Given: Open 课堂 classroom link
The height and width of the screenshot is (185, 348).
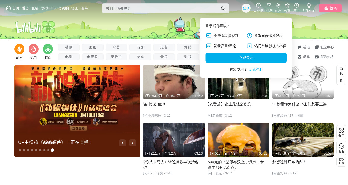Looking at the screenshot, I should pyautogui.click(x=304, y=57).
